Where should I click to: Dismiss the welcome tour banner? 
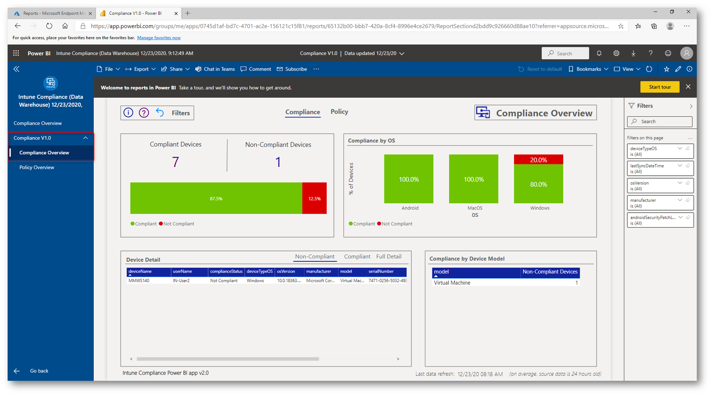click(x=688, y=87)
